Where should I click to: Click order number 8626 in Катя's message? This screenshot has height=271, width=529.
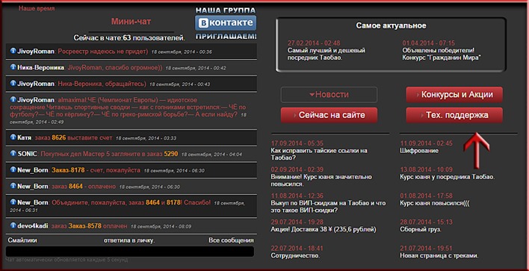[59, 137]
